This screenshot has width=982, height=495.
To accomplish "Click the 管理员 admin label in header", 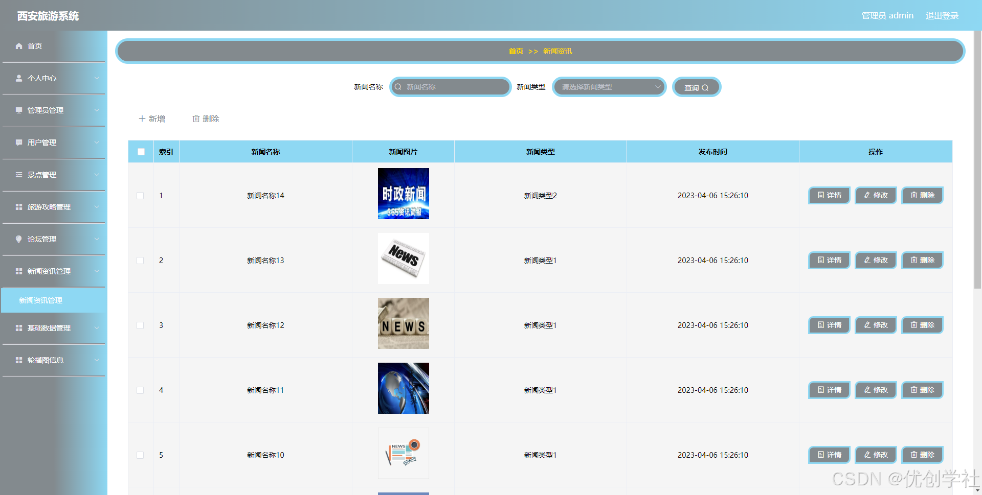I will tap(887, 16).
